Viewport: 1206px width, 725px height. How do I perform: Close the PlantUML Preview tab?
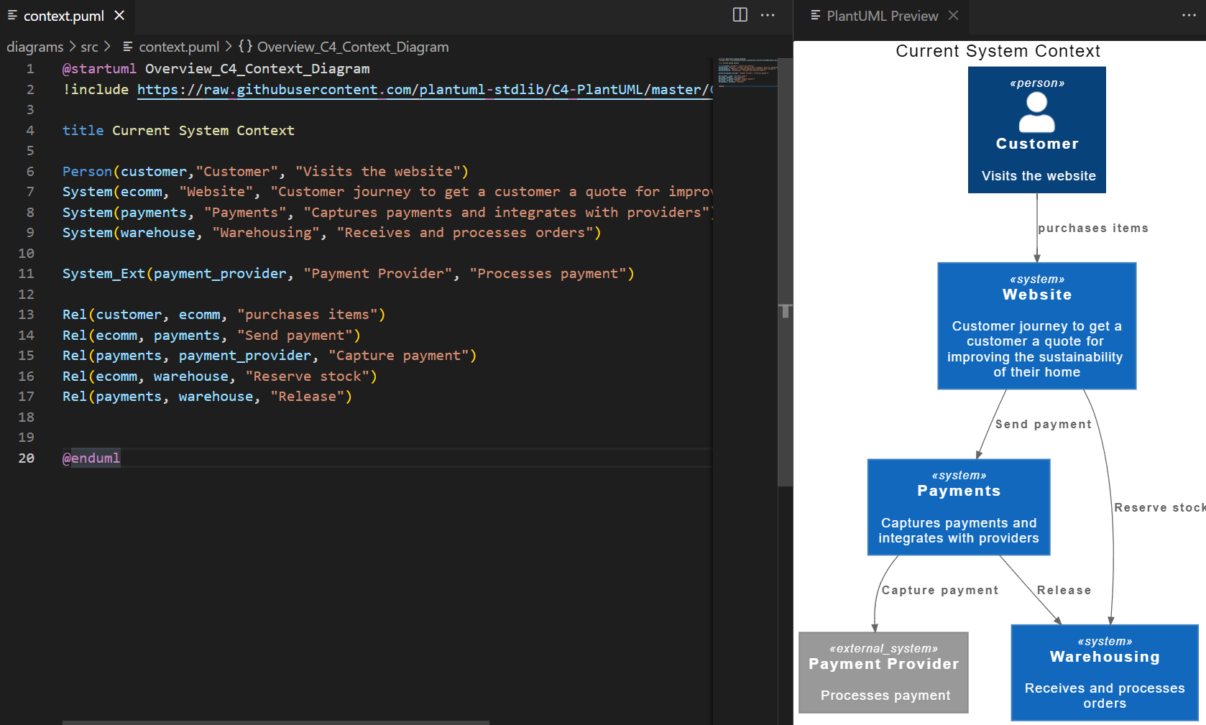(x=953, y=15)
